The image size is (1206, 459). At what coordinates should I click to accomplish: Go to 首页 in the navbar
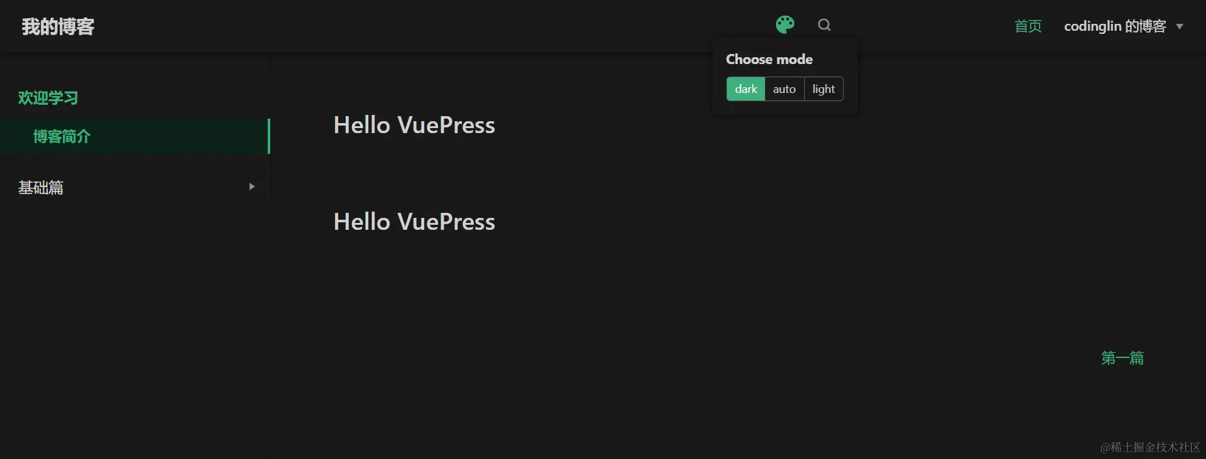point(1028,26)
